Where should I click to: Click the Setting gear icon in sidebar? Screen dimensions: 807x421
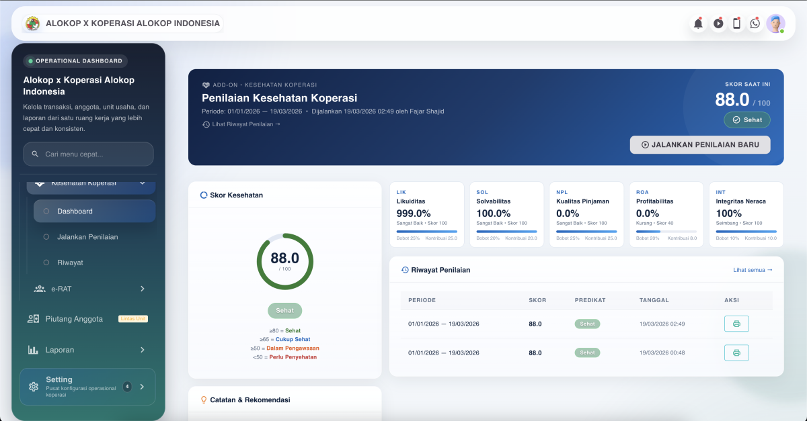pyautogui.click(x=32, y=386)
